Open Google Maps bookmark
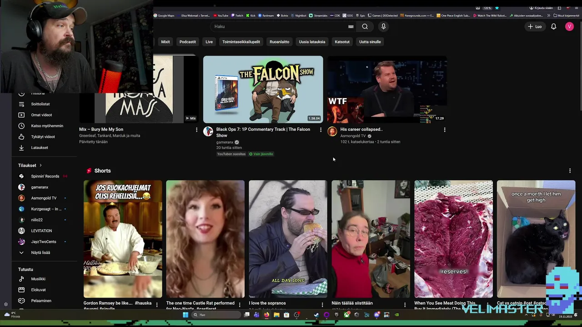582x327 pixels. tap(164, 15)
